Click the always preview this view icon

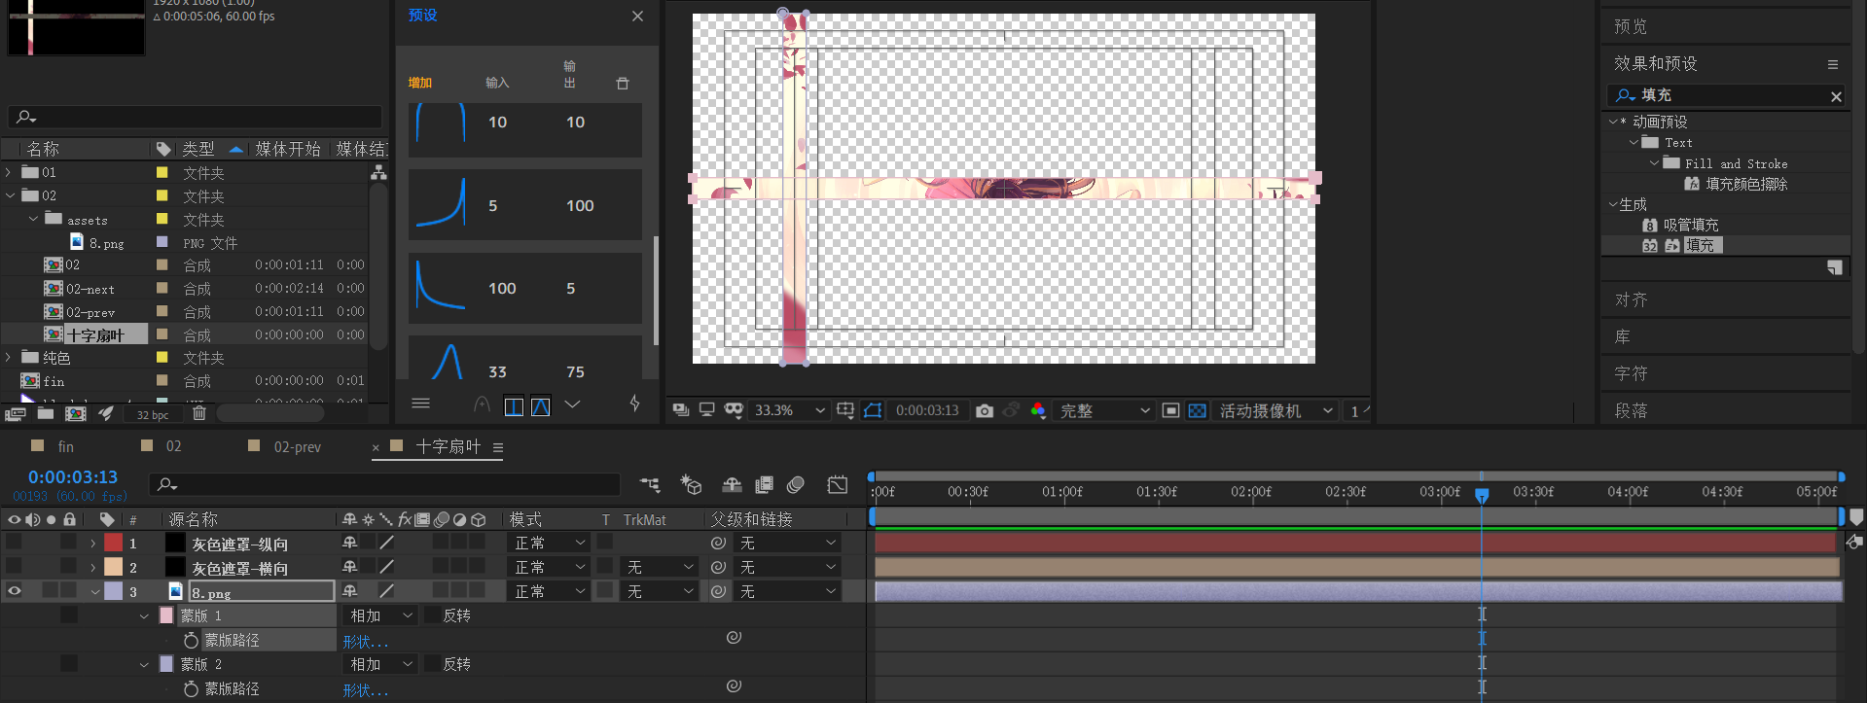click(x=681, y=410)
